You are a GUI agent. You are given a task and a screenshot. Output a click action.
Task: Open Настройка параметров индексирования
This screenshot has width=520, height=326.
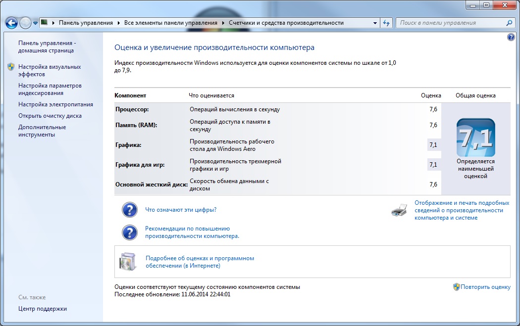tap(50, 90)
